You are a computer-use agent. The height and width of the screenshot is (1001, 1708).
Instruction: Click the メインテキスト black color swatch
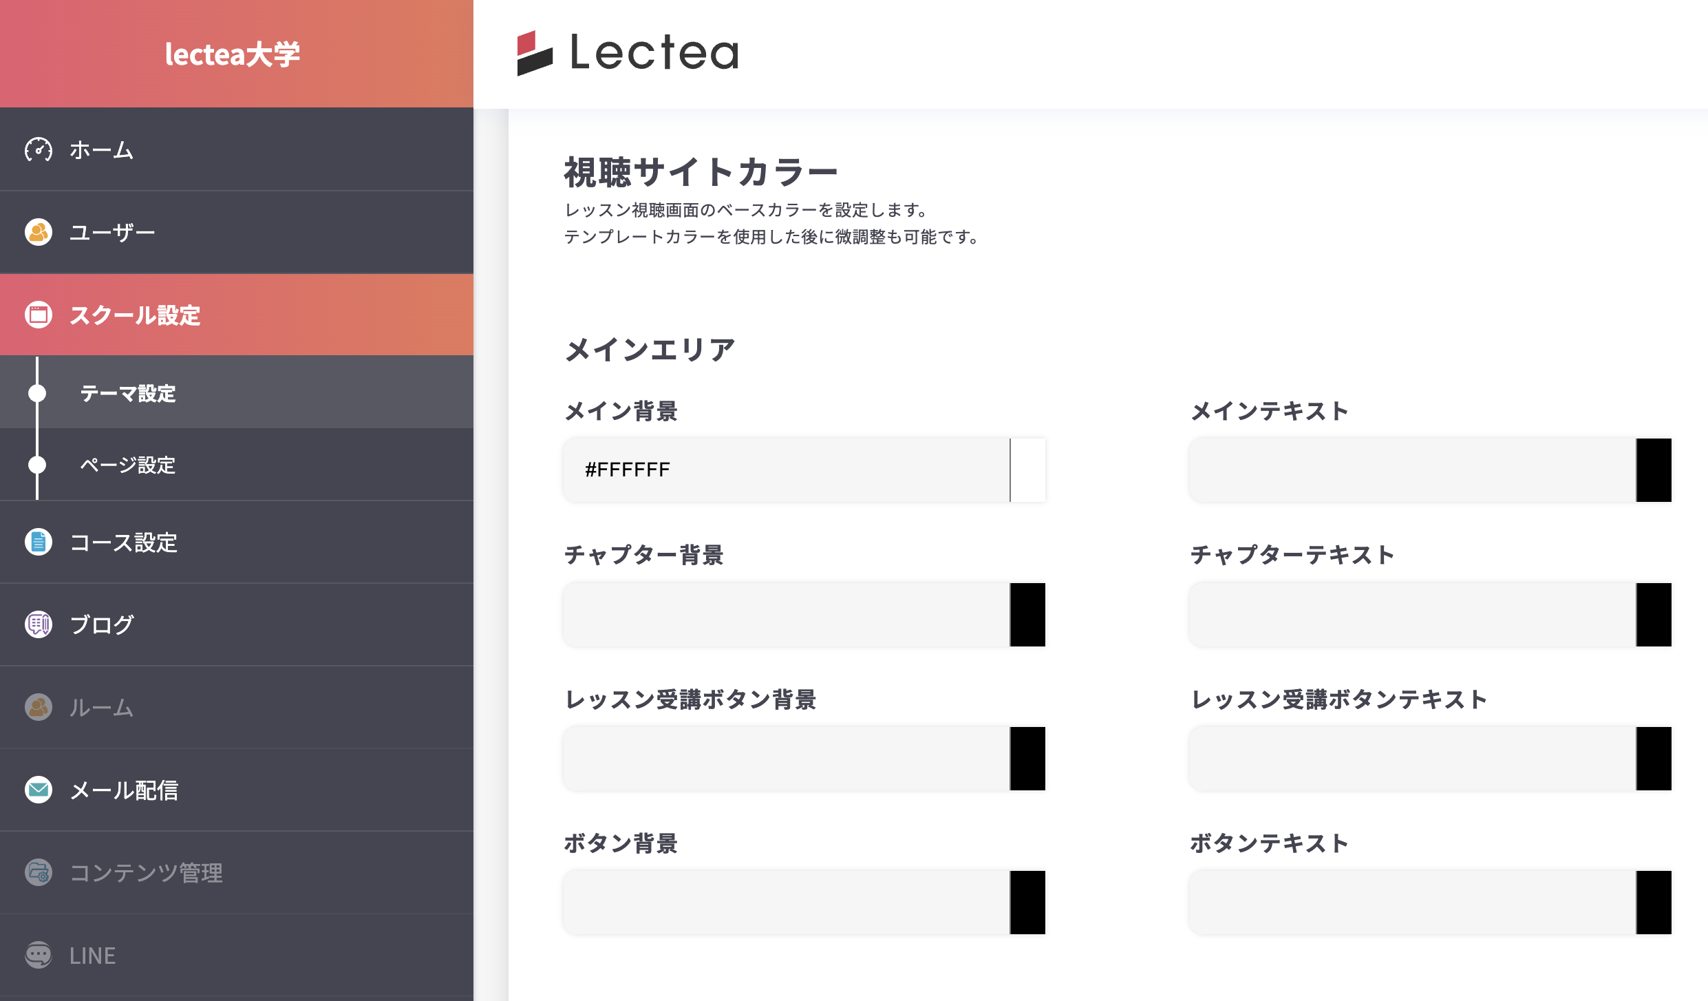[x=1654, y=470]
